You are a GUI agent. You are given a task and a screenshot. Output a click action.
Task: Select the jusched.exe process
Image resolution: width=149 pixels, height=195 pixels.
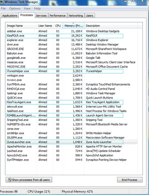point(71,151)
